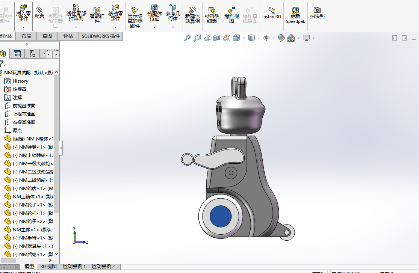Viewport: 419px width, 273px height.
Task: Click Zoom to Area icon
Action: 197,38
